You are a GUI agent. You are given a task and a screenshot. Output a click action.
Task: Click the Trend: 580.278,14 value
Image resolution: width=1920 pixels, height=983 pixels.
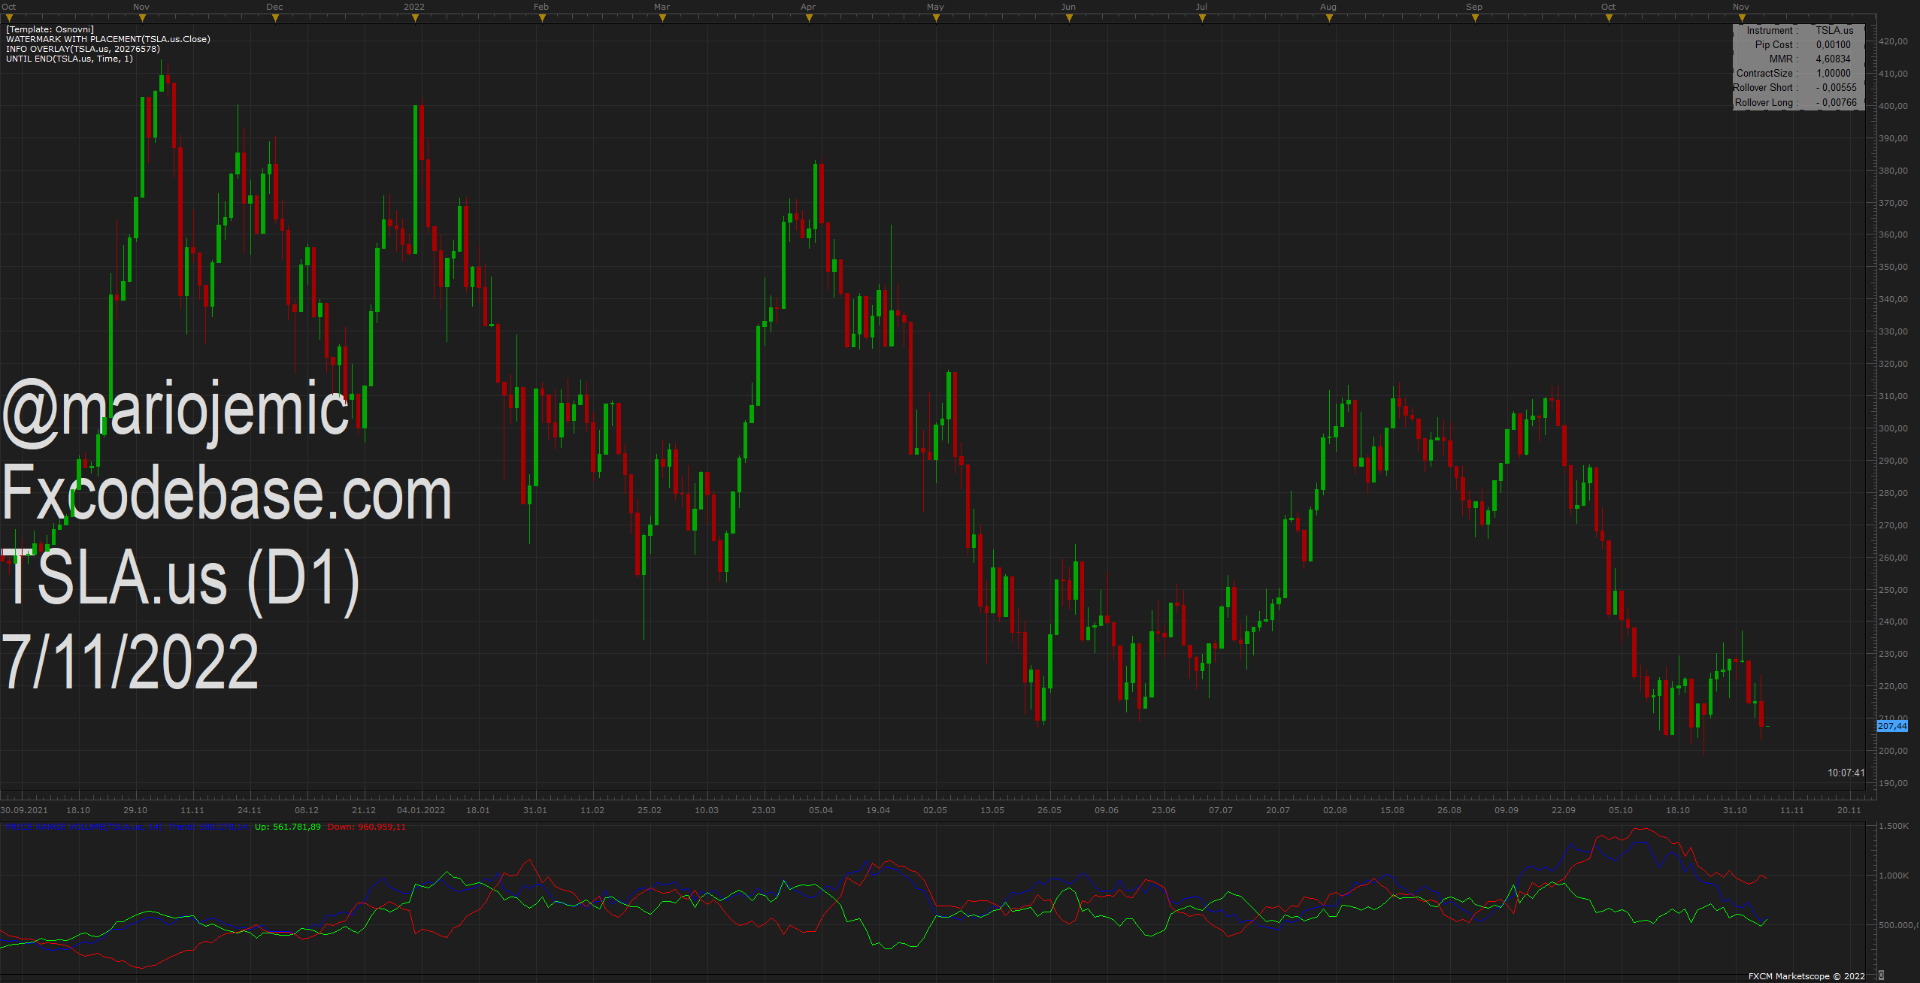pyautogui.click(x=208, y=827)
